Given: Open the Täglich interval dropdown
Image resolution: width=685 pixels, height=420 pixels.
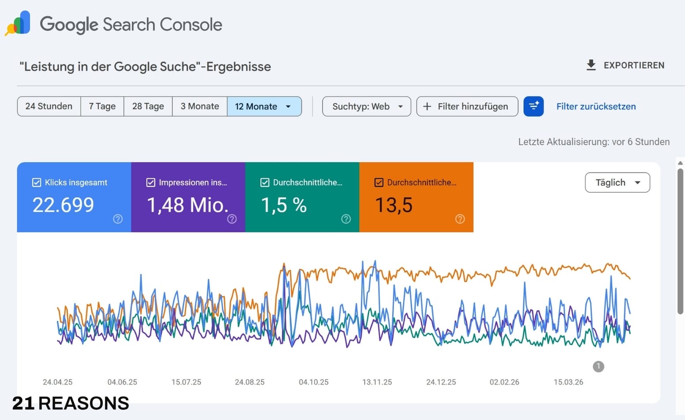Looking at the screenshot, I should point(618,182).
